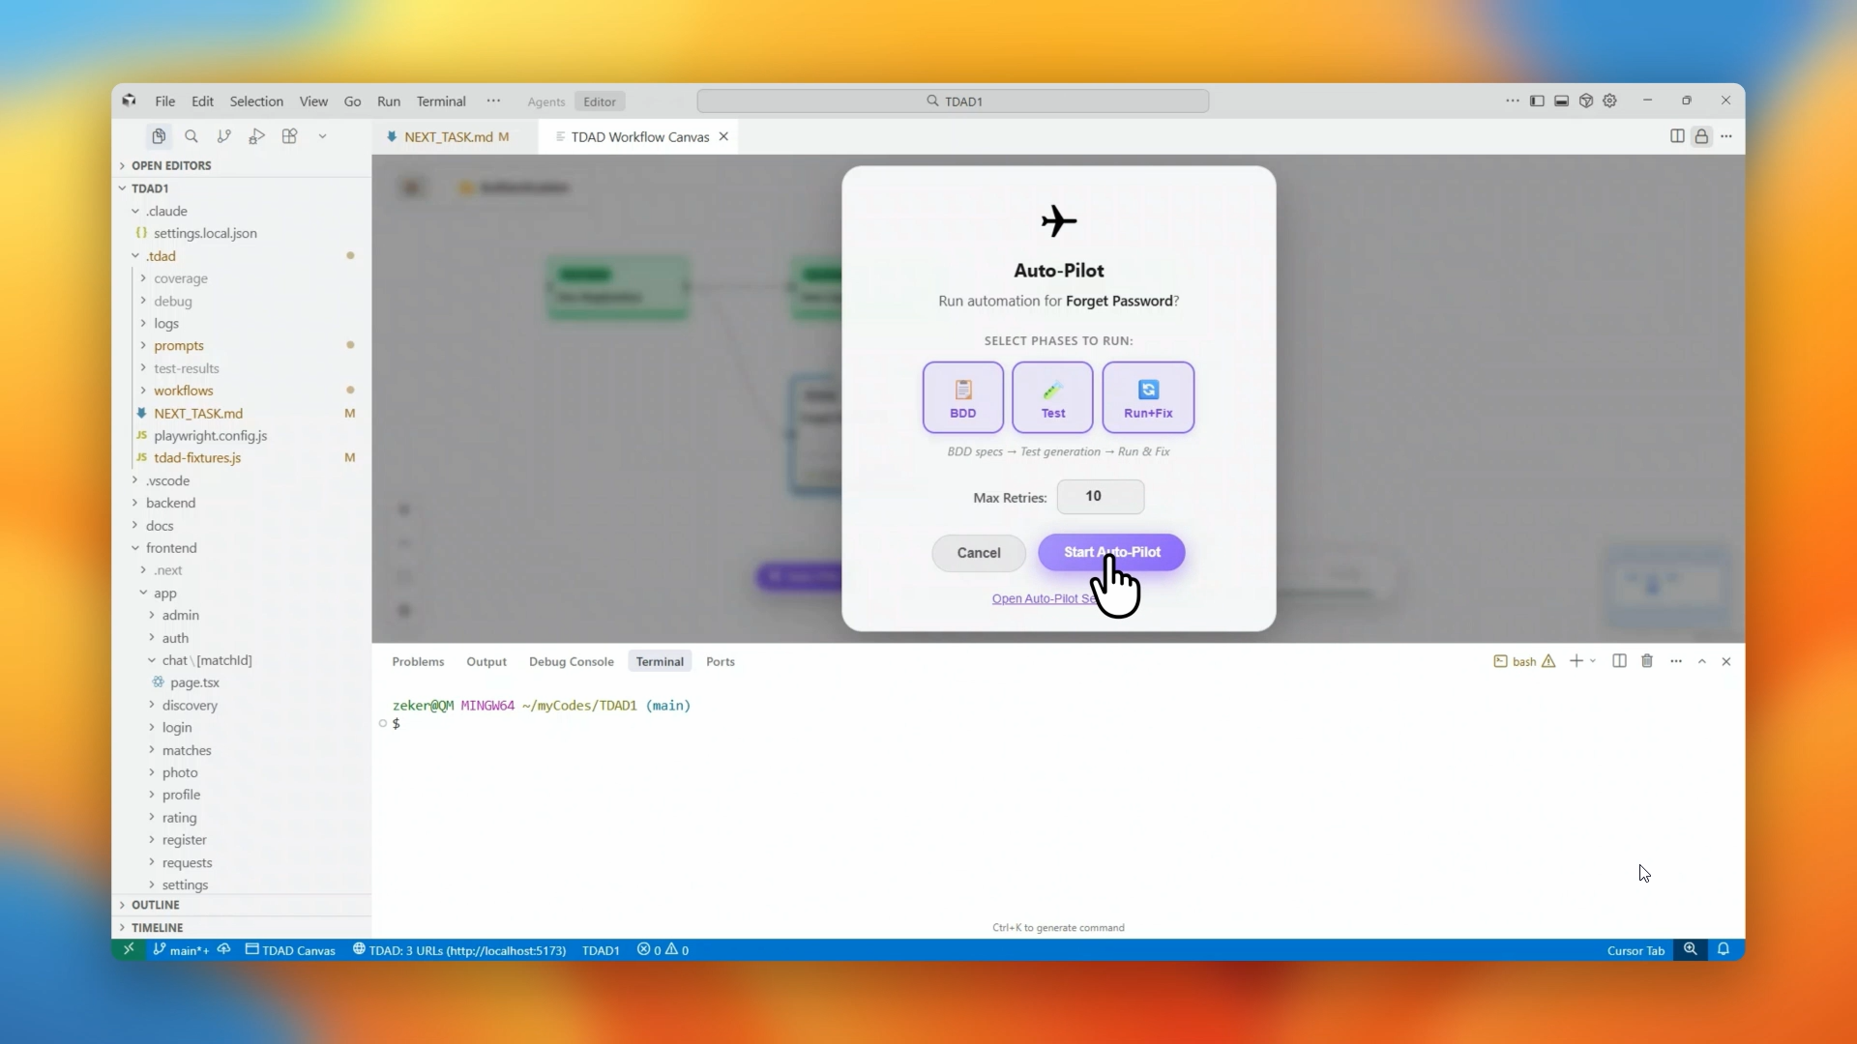Enable the BDD phase option
This screenshot has height=1044, width=1857.
click(962, 397)
